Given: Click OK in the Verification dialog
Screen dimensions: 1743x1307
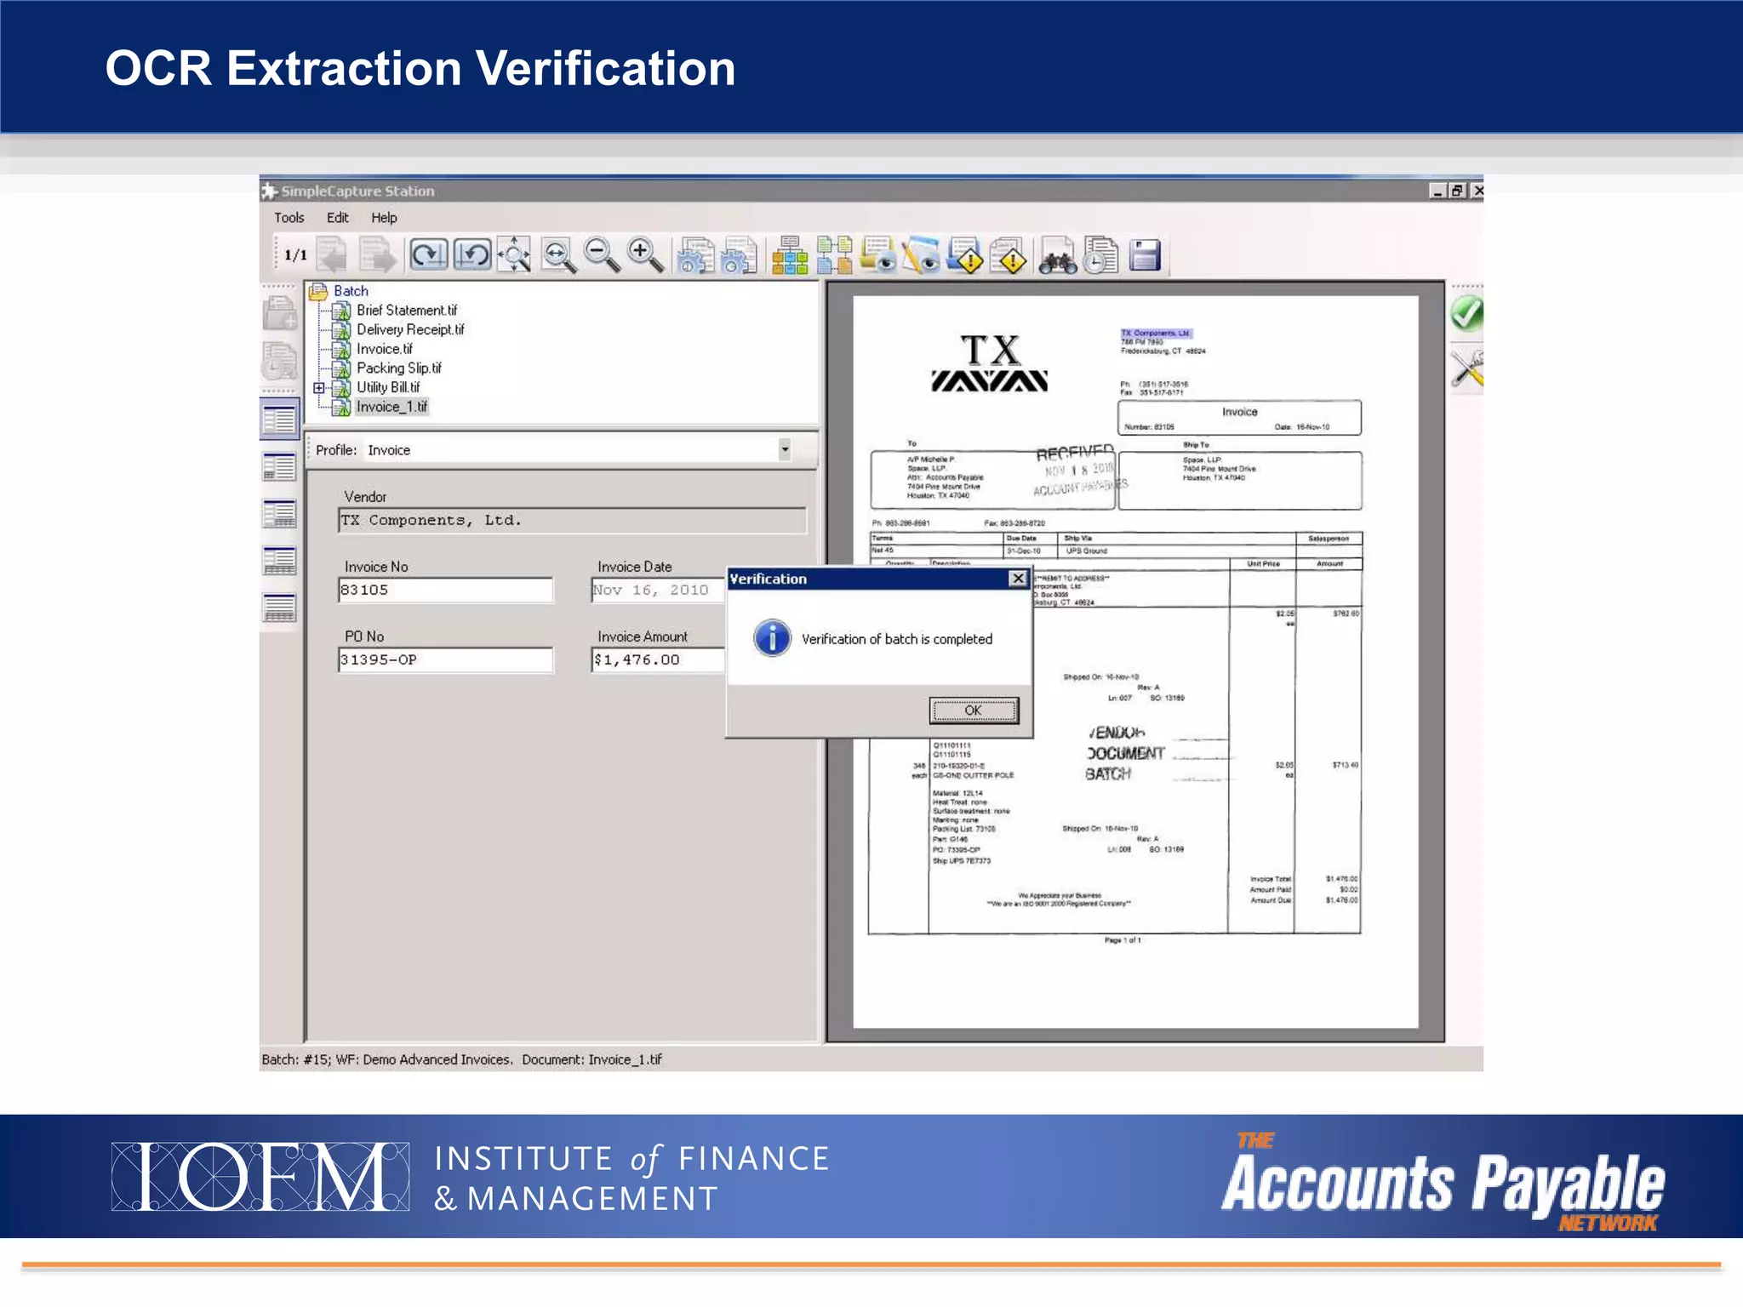Looking at the screenshot, I should point(974,711).
